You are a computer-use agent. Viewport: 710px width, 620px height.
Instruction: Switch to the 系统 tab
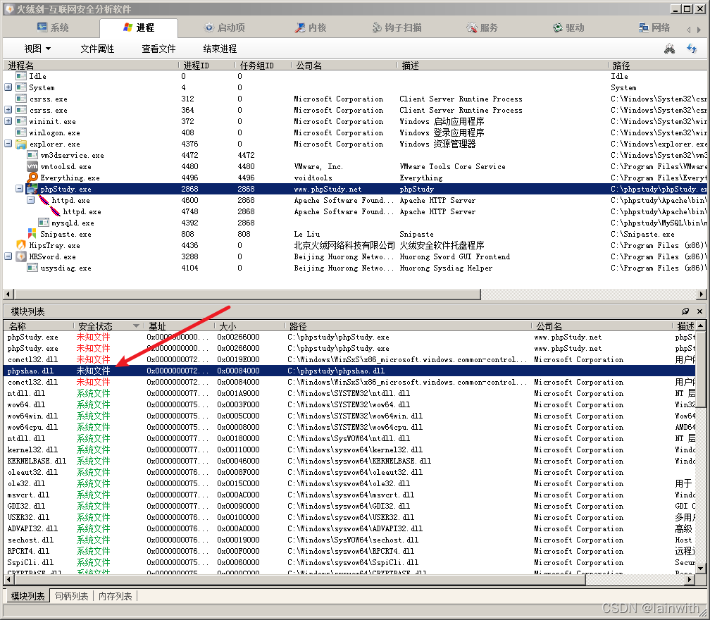(53, 27)
